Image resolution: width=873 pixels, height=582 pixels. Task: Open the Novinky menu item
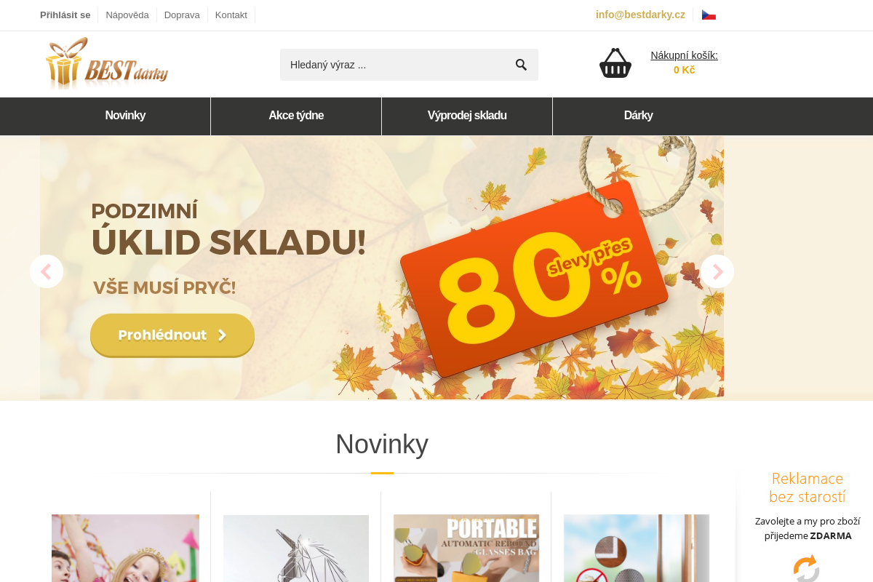[125, 116]
